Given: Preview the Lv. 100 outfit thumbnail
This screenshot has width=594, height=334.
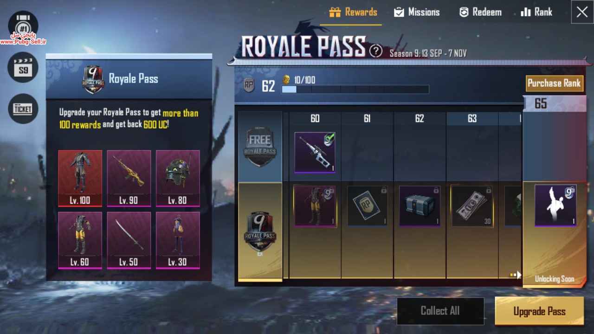Looking at the screenshot, I should (80, 178).
